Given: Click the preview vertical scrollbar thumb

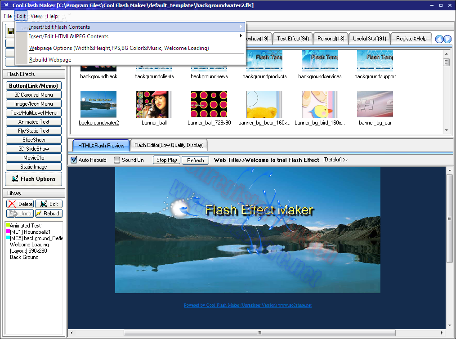Looking at the screenshot, I should (449, 219).
